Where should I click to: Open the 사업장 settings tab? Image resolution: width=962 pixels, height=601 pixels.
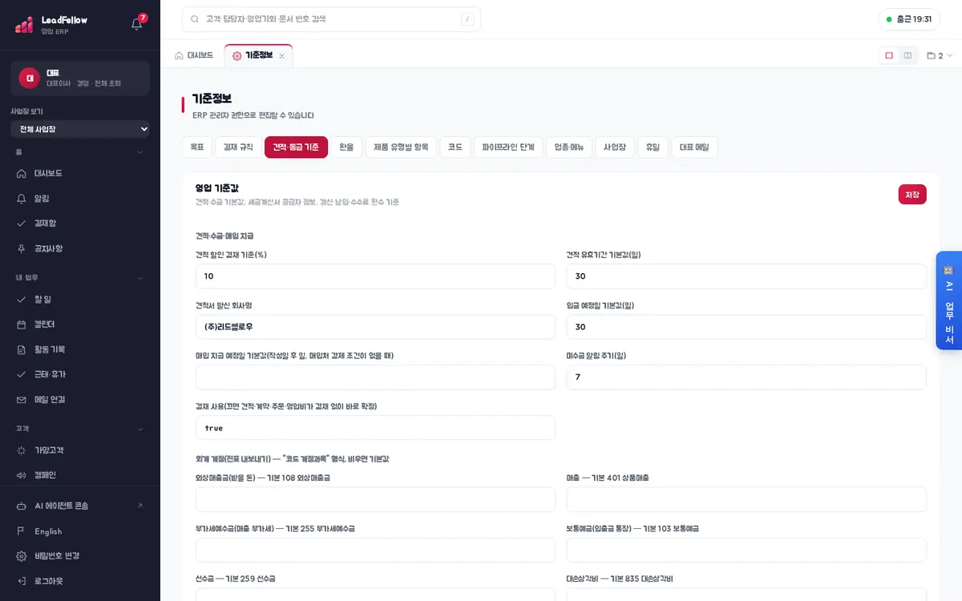tap(615, 147)
